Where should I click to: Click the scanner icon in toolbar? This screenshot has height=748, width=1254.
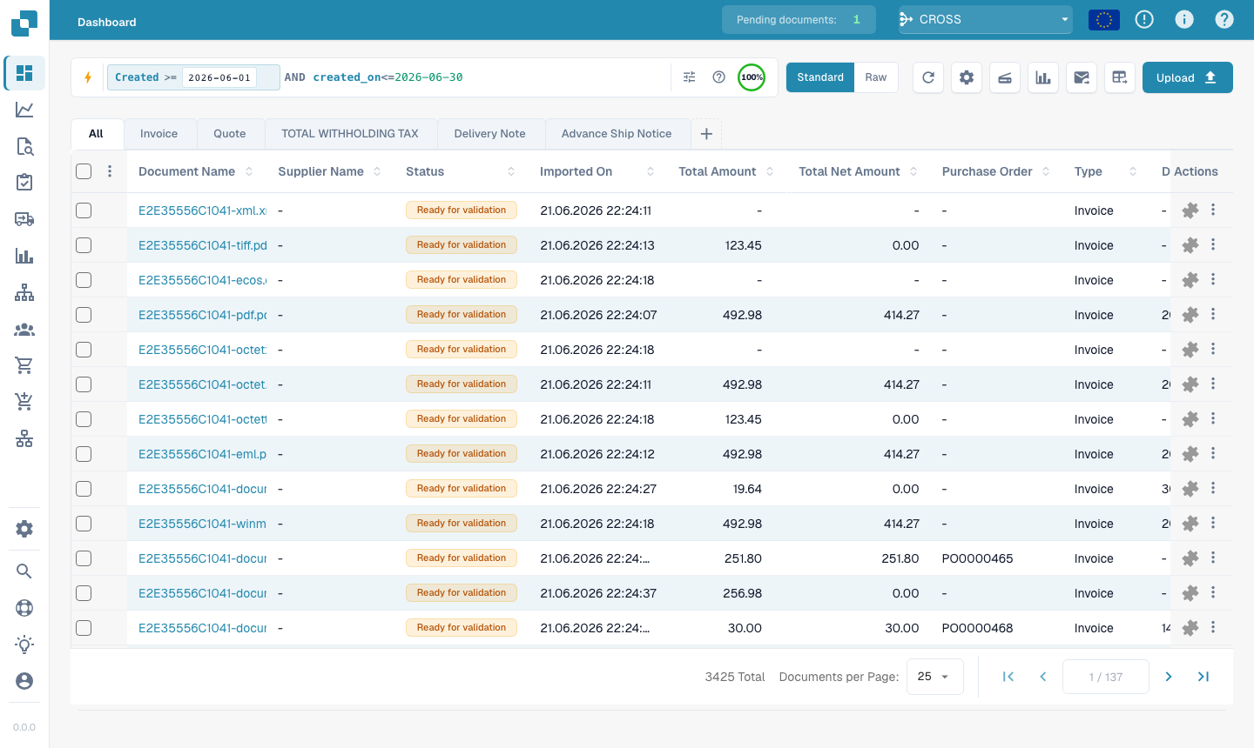(1005, 77)
